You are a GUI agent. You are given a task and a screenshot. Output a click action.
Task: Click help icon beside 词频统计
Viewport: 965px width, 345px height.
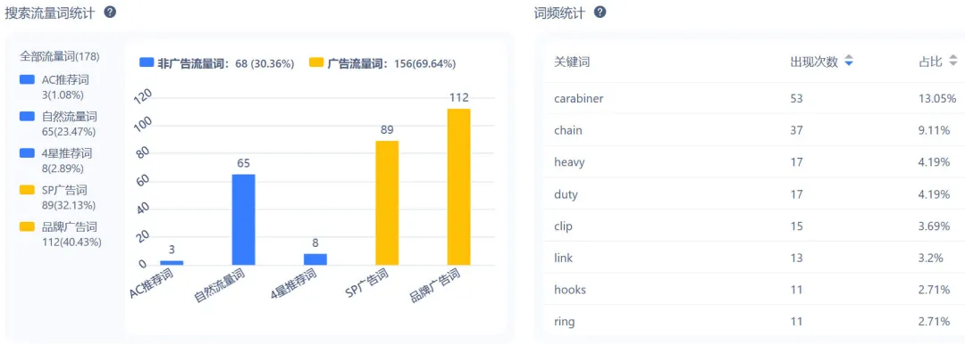(600, 12)
